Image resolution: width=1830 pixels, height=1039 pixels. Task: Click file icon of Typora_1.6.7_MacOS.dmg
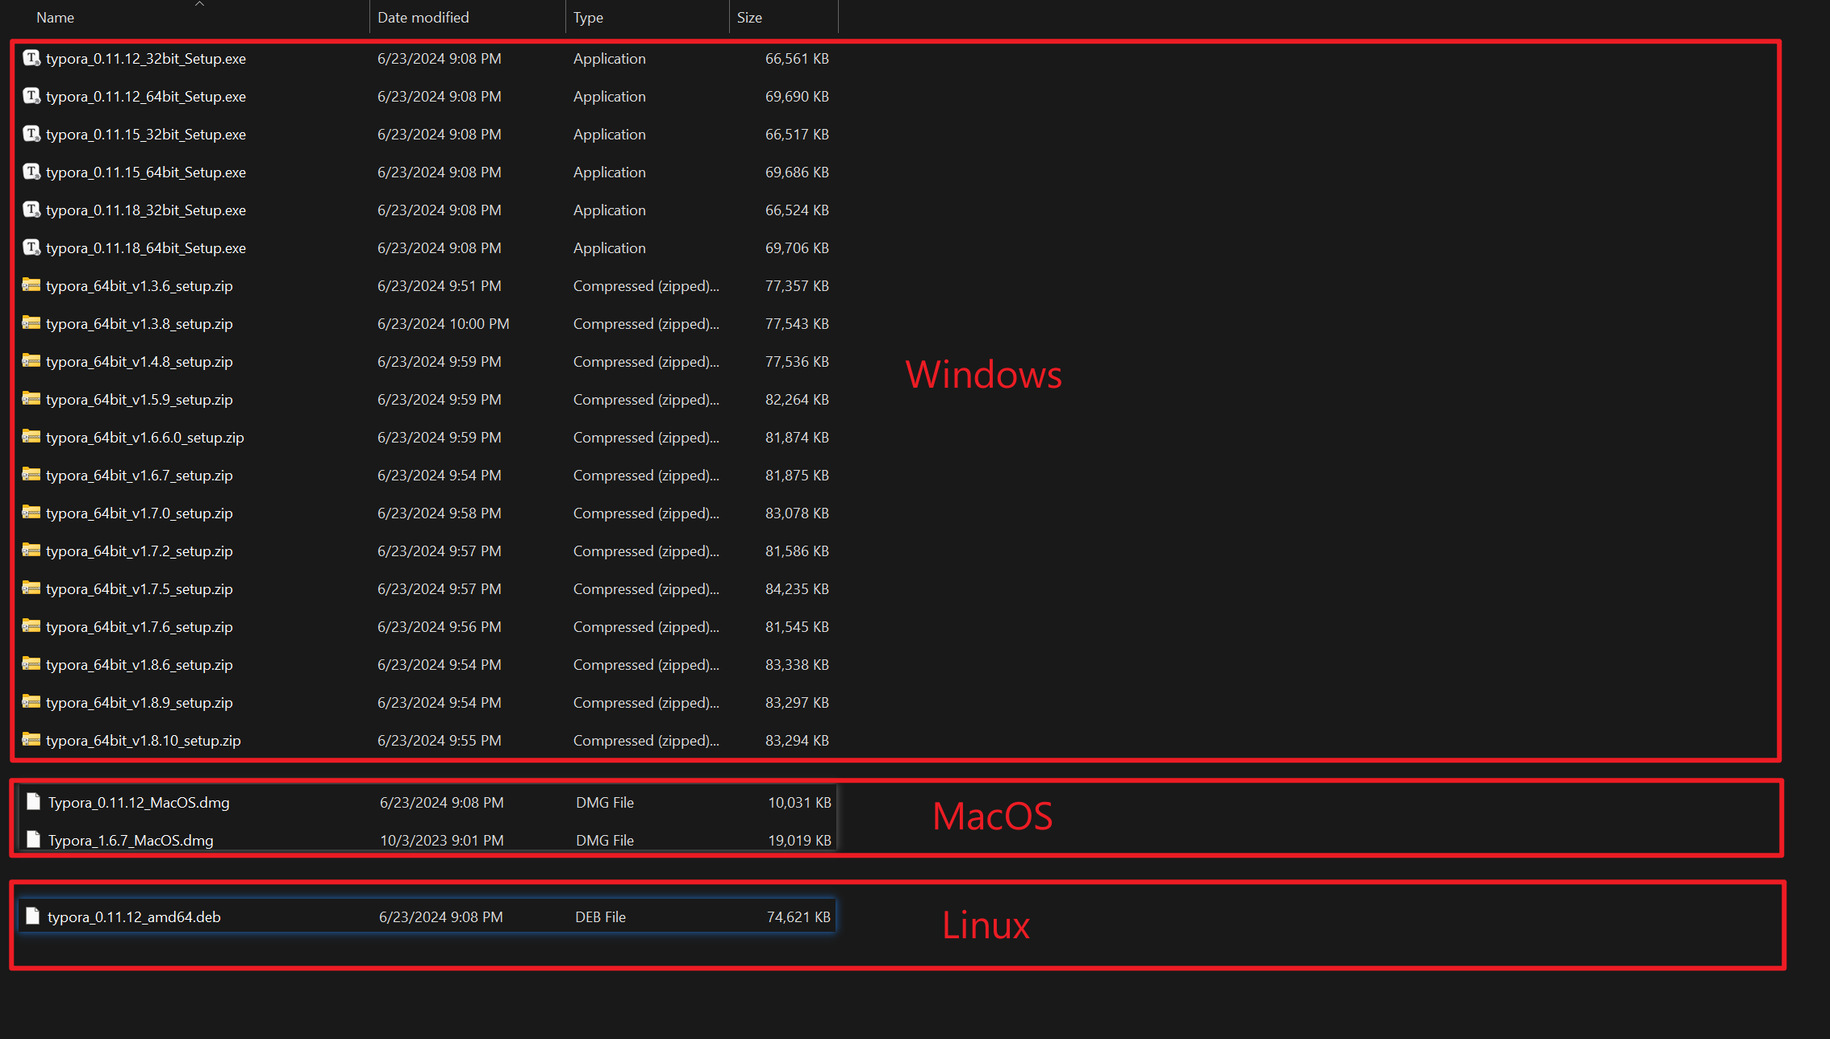click(x=33, y=840)
